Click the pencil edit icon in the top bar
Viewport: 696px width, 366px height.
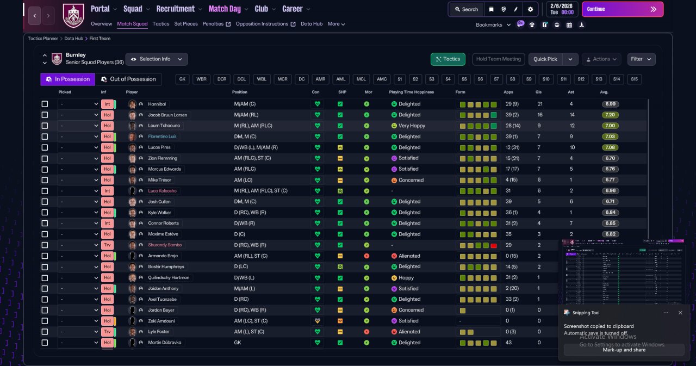coord(517,9)
